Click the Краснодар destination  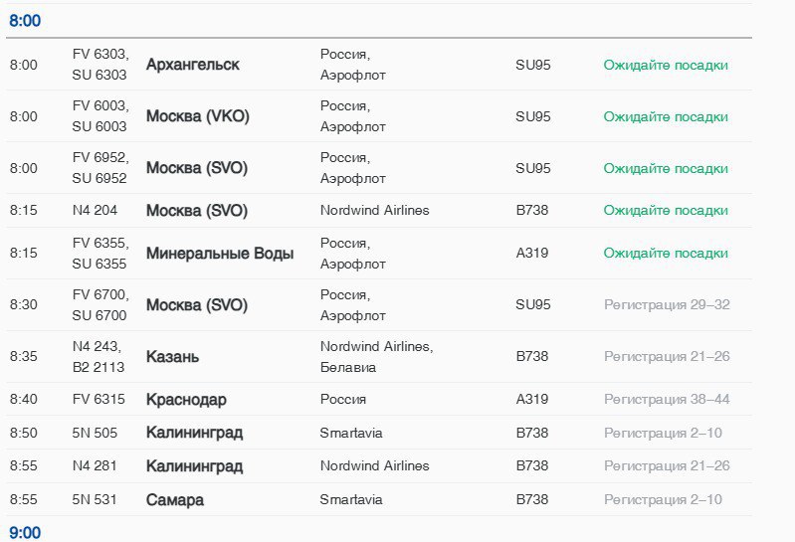[x=186, y=400]
